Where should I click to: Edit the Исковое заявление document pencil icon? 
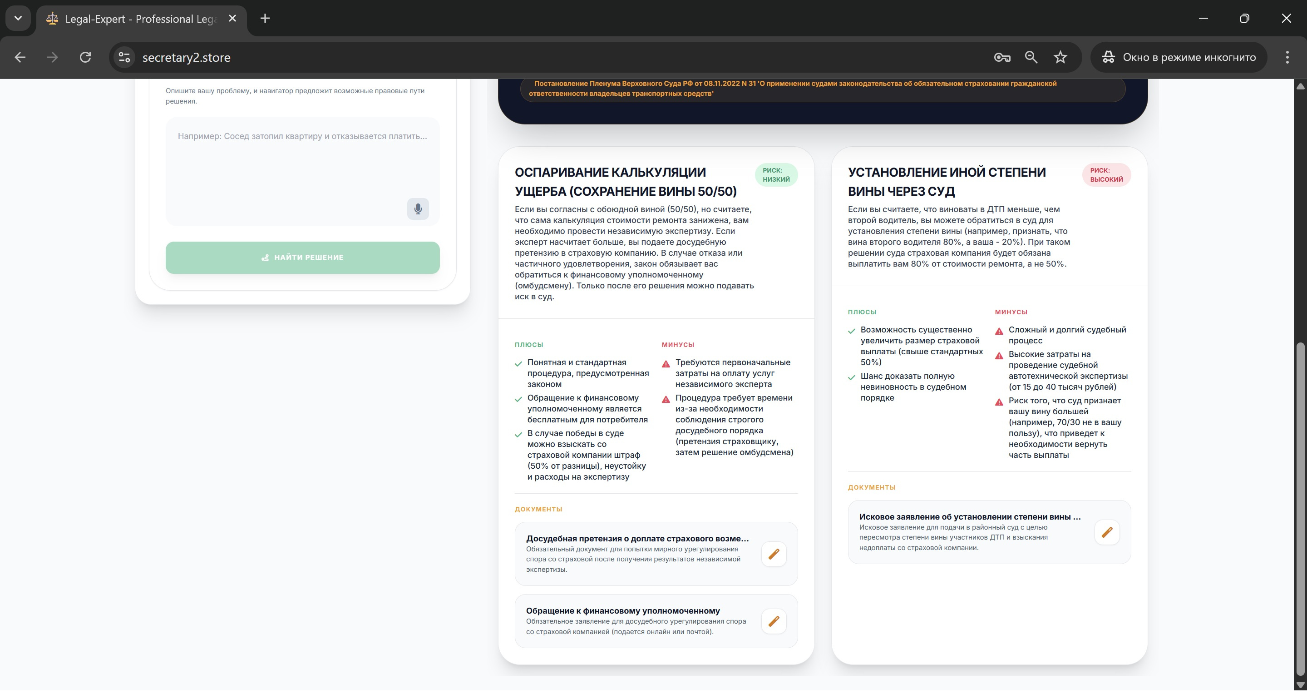click(1107, 533)
